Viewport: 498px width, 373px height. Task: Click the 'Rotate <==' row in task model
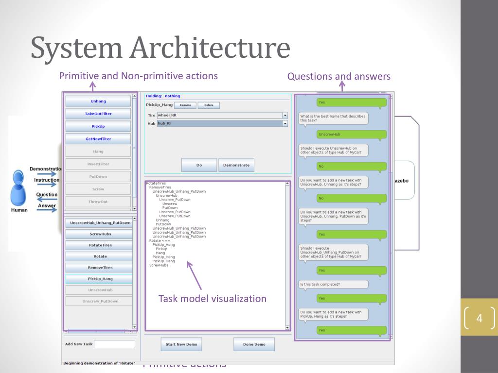tap(160, 241)
